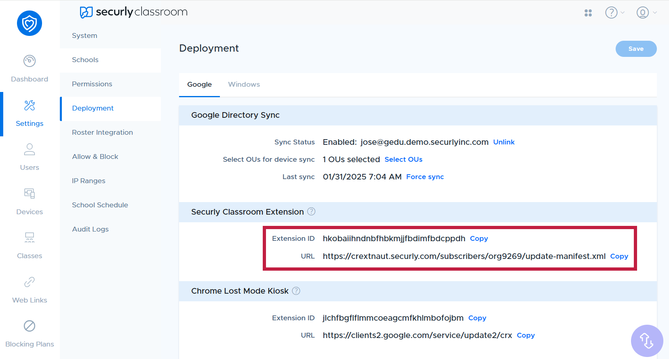Open the user account menu

646,13
